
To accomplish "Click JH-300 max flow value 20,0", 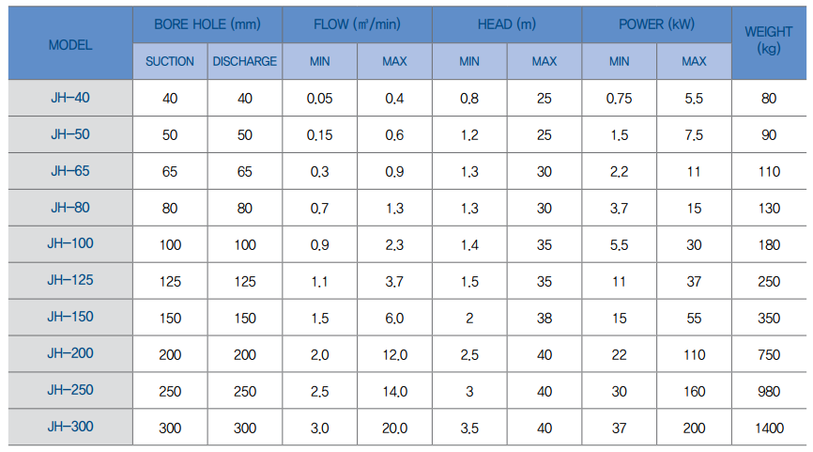I will (x=394, y=428).
